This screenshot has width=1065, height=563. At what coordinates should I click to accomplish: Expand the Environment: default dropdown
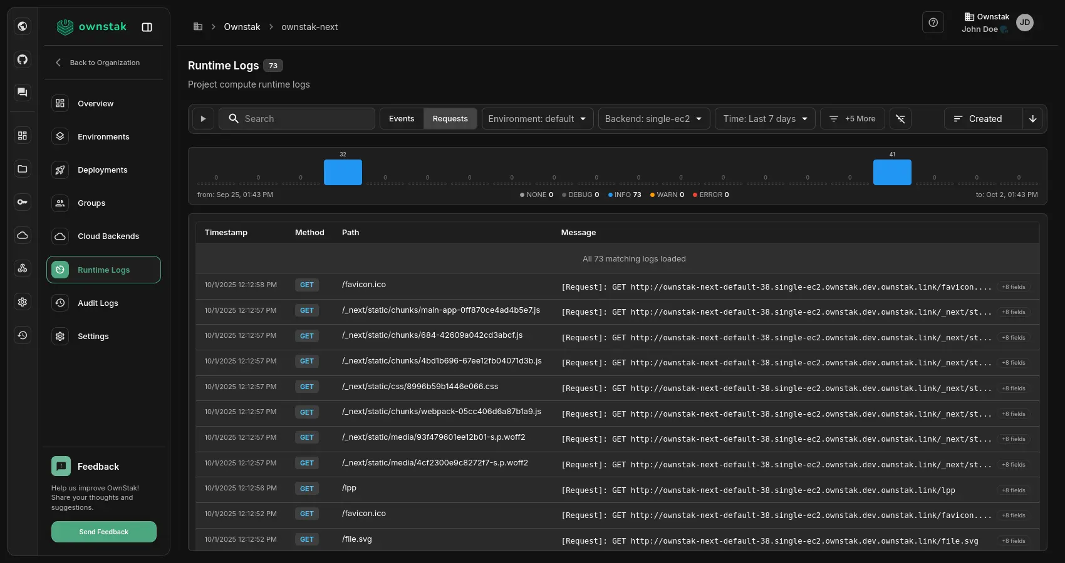(537, 119)
